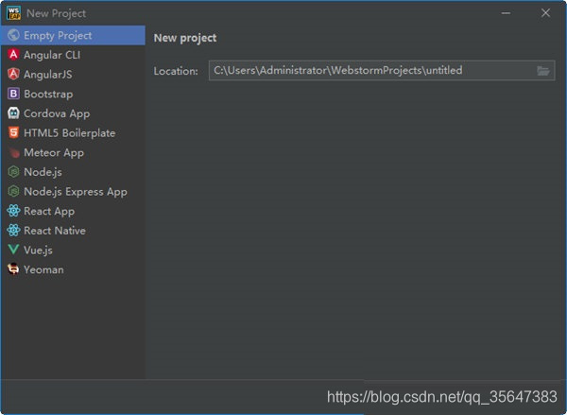Select Node.js Express App entry
The width and height of the screenshot is (567, 415).
(73, 191)
